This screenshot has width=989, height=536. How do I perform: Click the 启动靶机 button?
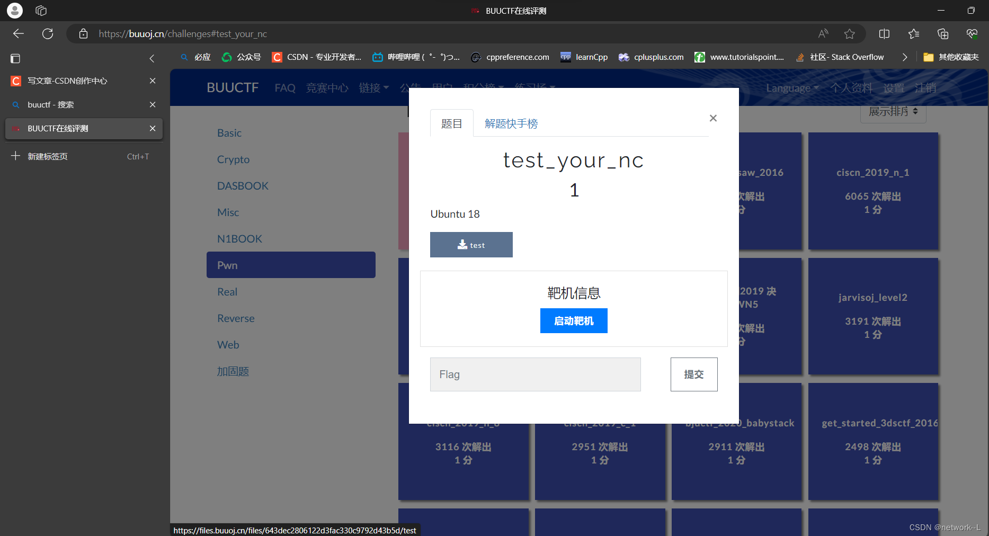coord(574,321)
